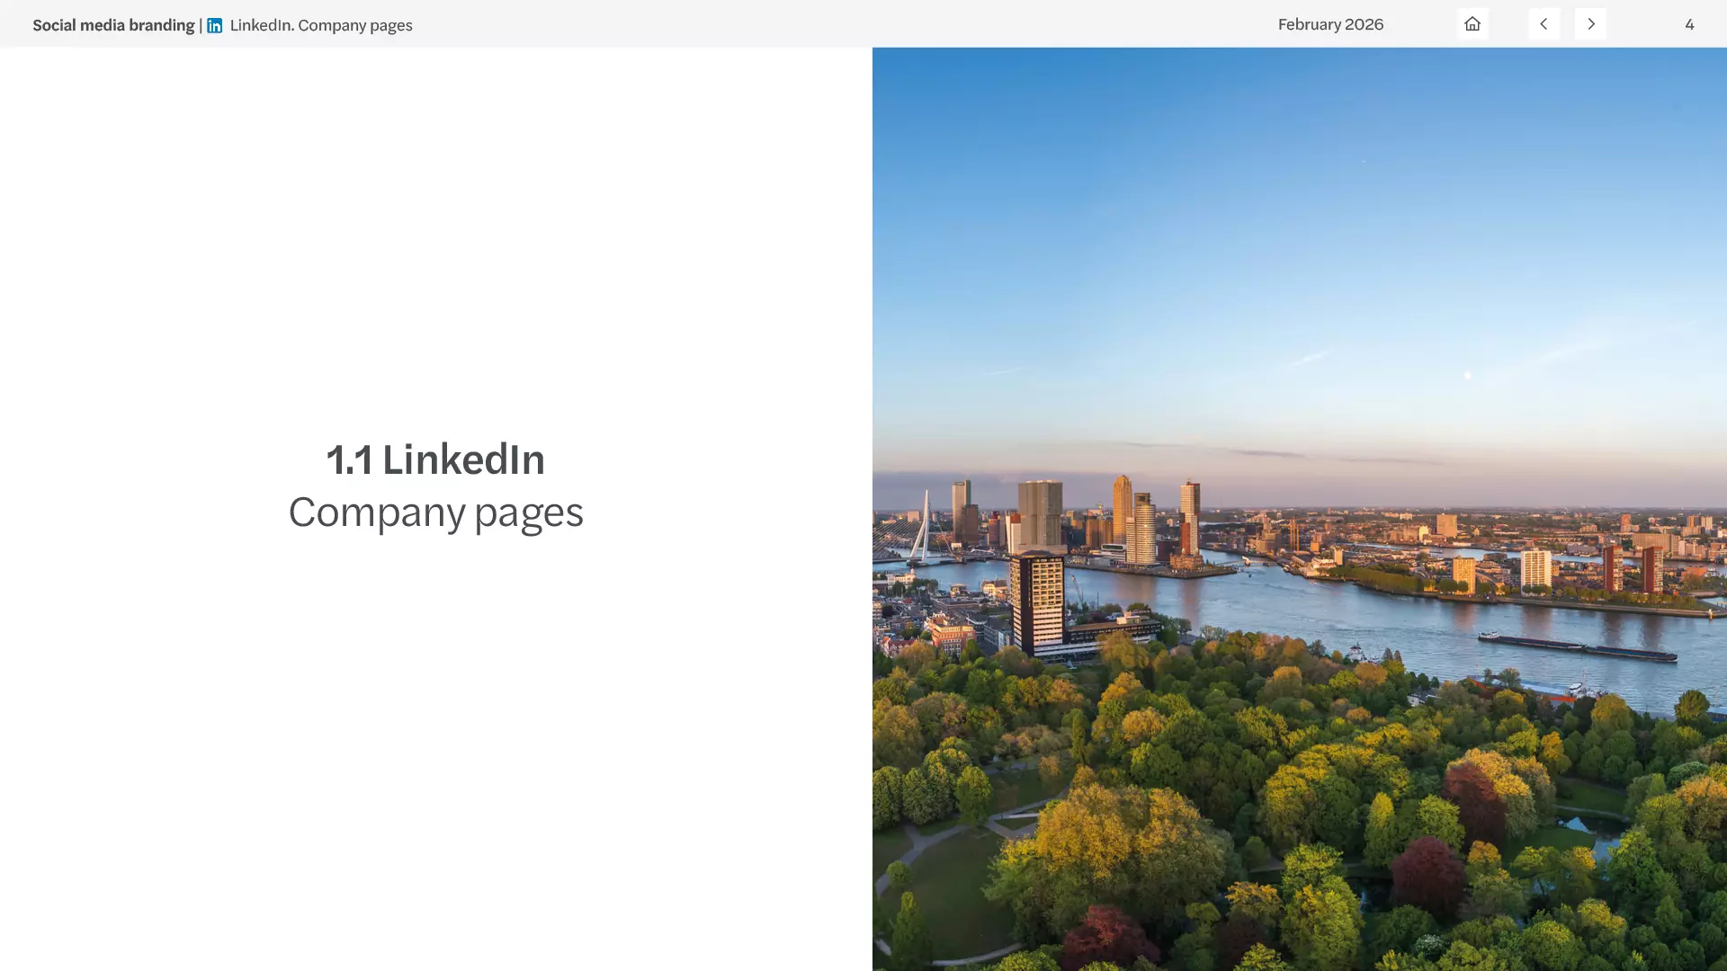Click the cluster of skyscrapers on skyline
The height and width of the screenshot is (971, 1727).
coord(1142,521)
